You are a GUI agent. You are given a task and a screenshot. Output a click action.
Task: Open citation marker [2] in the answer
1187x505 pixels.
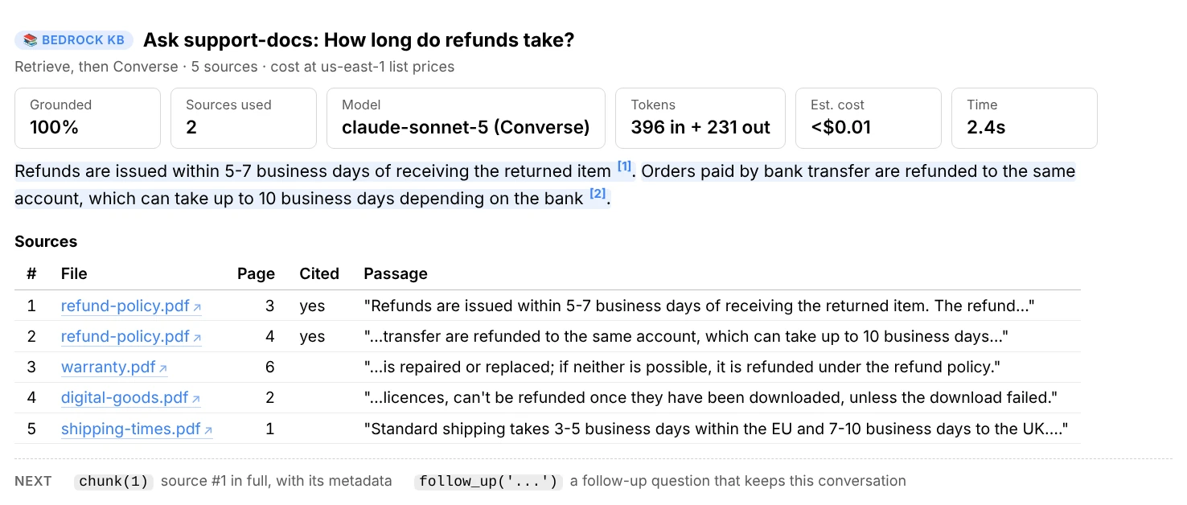(597, 194)
